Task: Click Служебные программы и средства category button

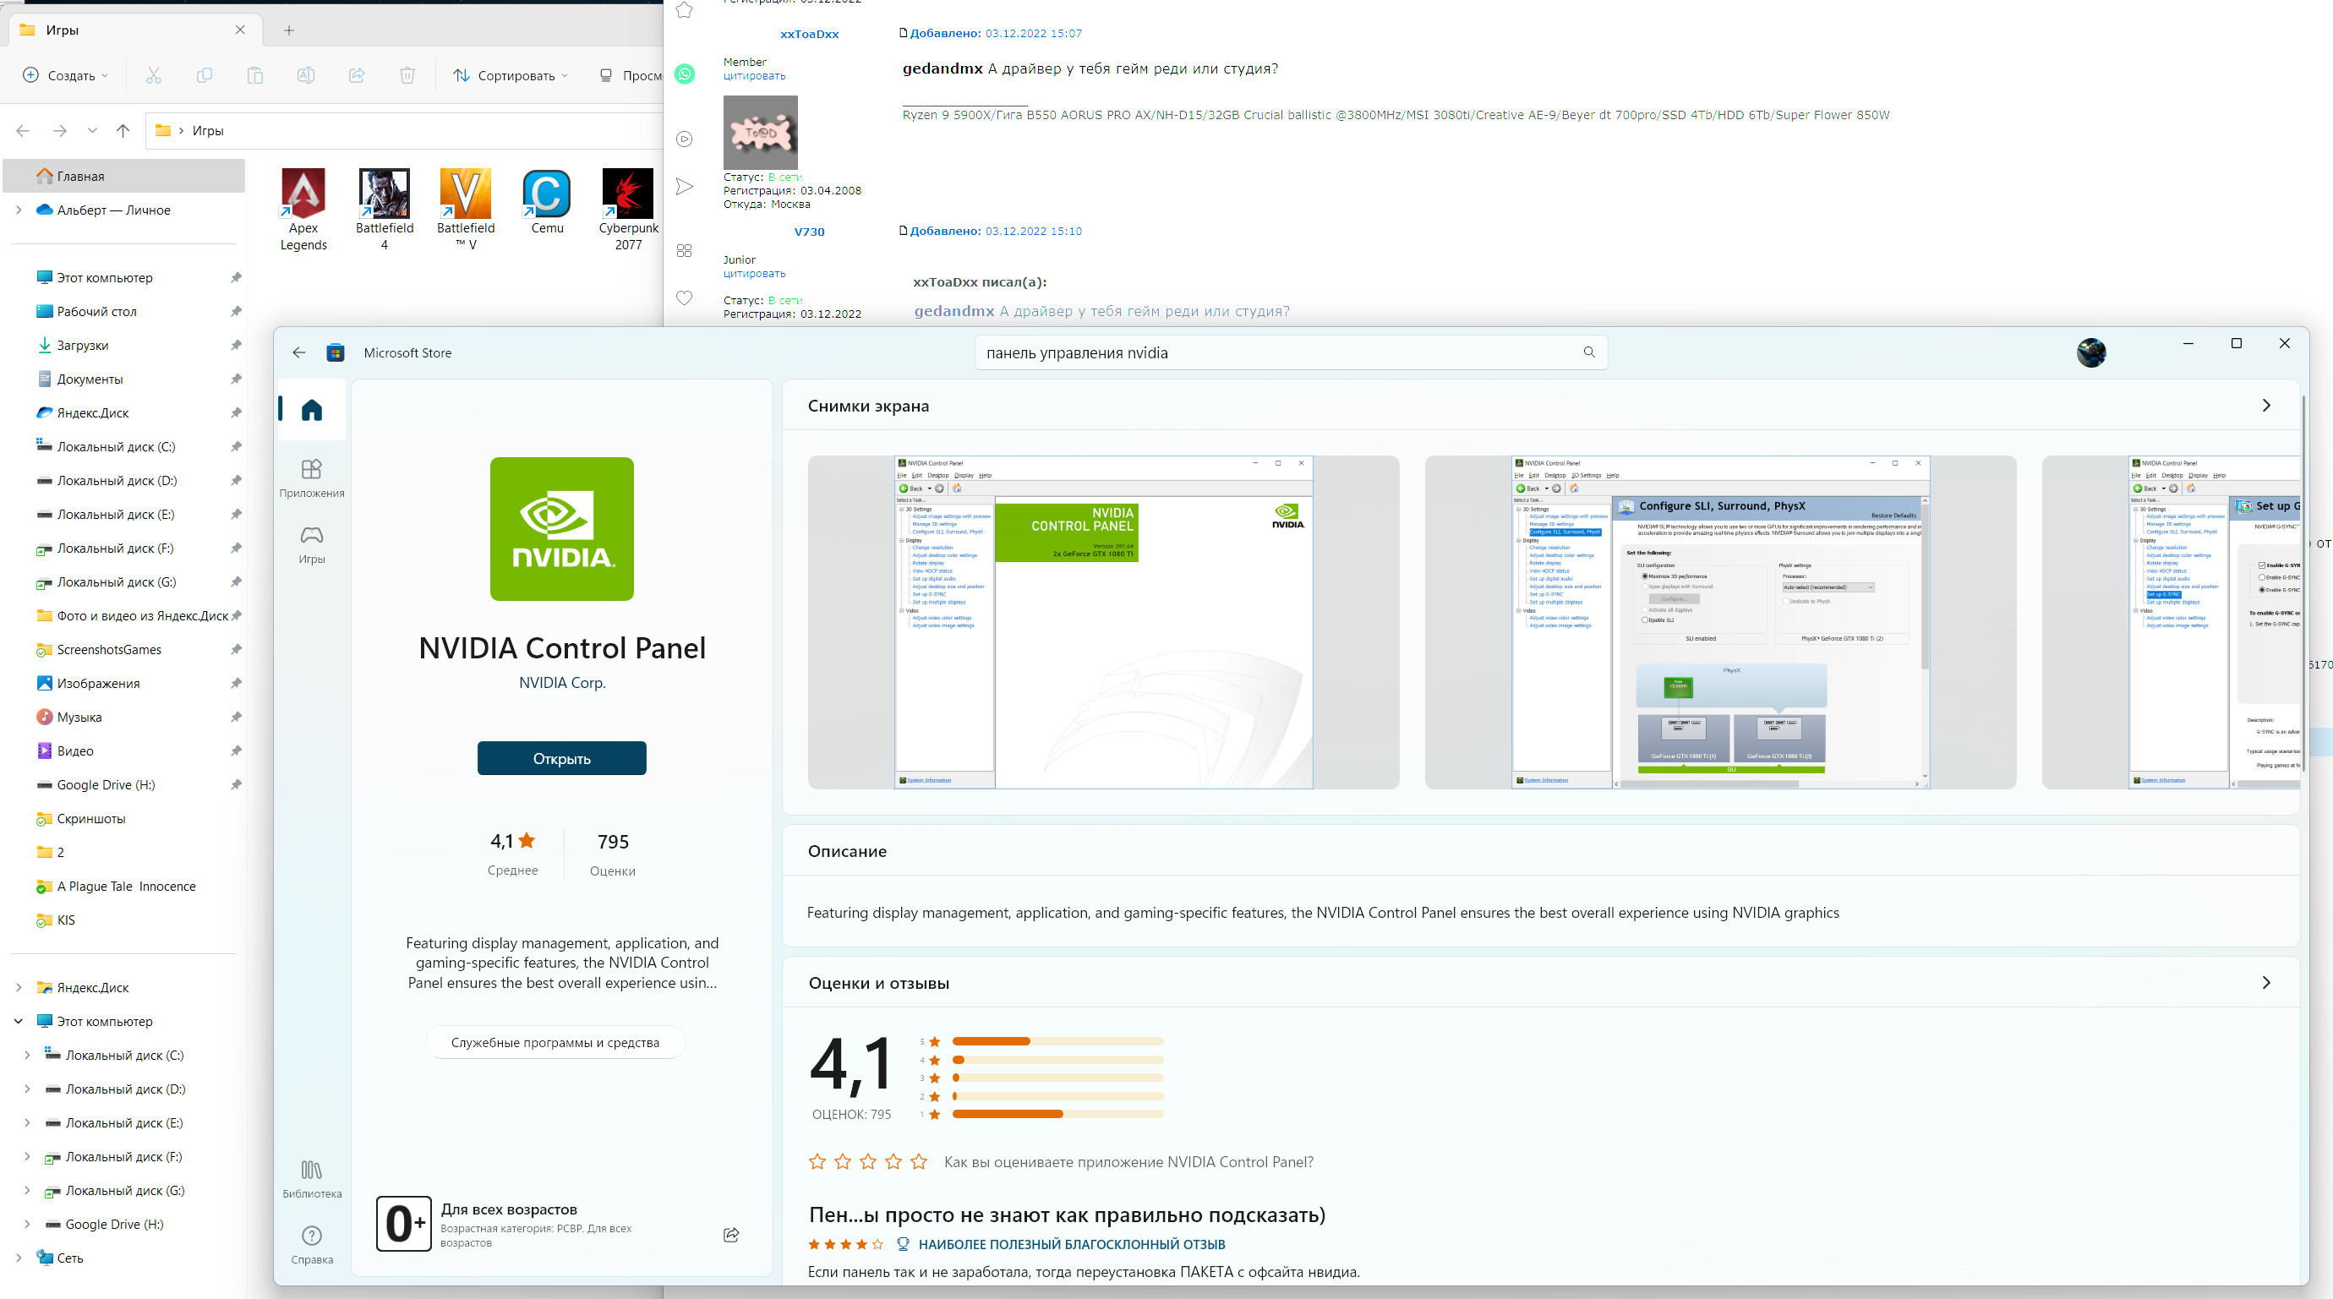Action: 555,1043
